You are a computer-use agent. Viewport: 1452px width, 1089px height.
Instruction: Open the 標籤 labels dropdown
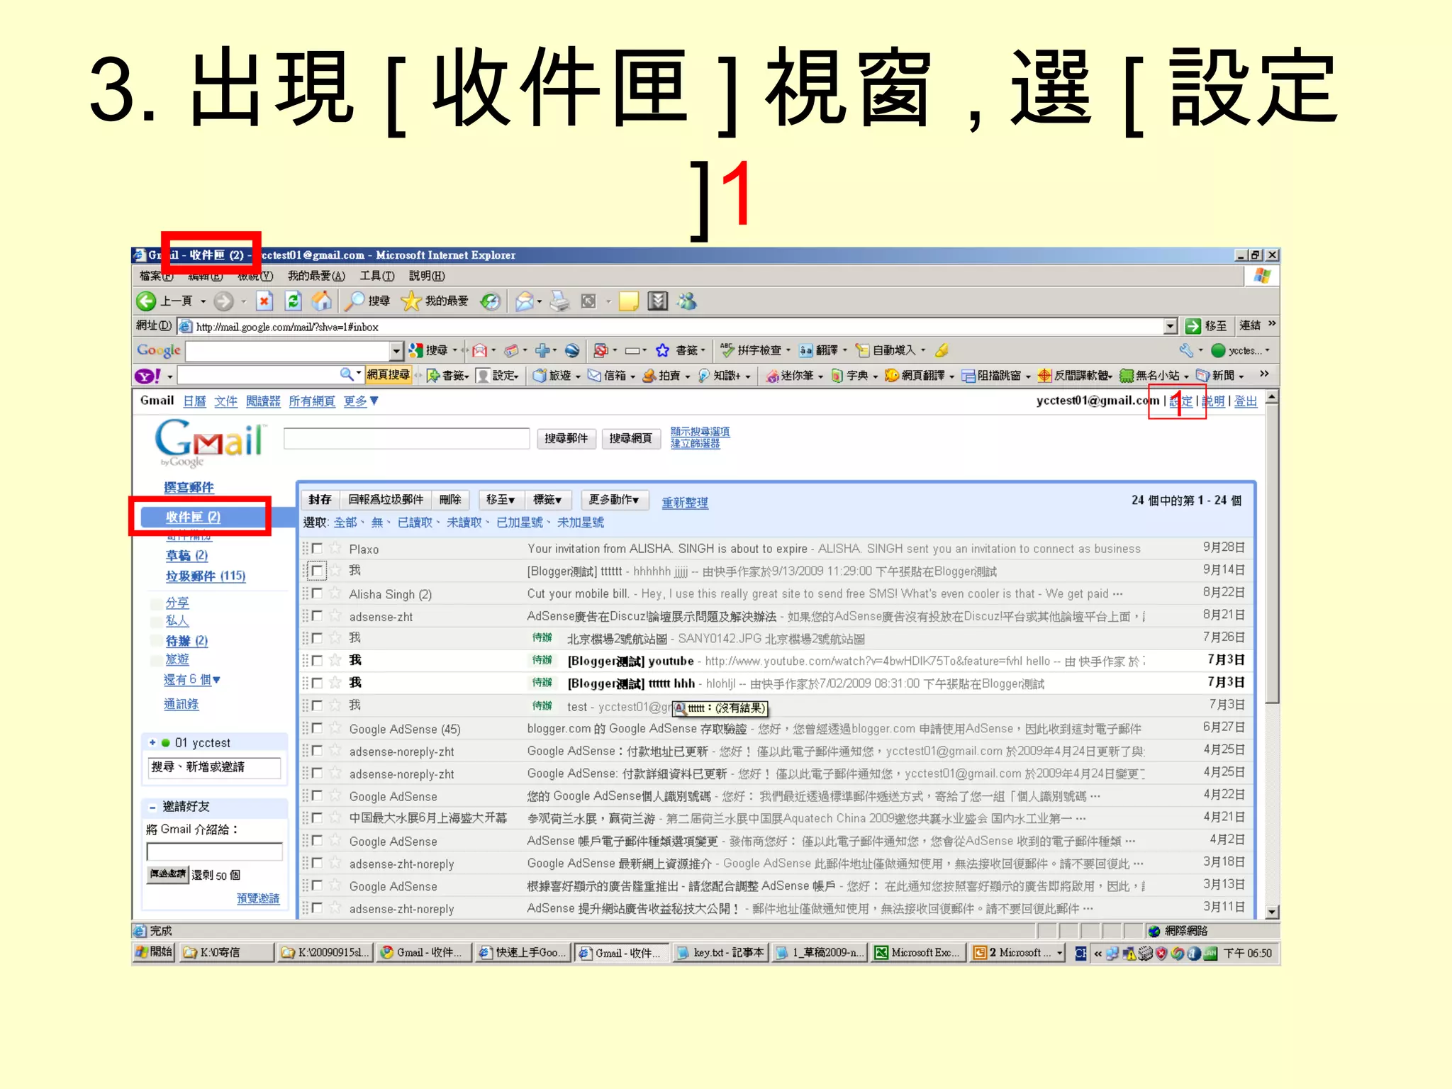point(547,500)
